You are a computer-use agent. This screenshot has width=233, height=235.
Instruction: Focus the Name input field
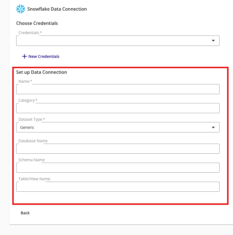pyautogui.click(x=117, y=89)
